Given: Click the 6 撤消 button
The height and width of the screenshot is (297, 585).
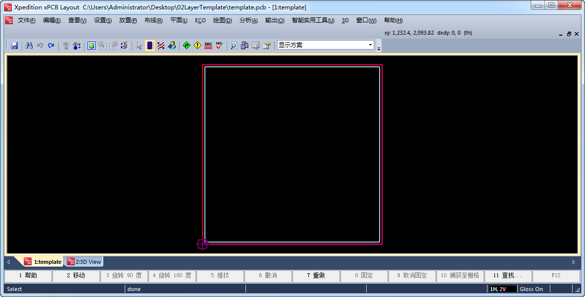Looking at the screenshot, I should (x=268, y=276).
